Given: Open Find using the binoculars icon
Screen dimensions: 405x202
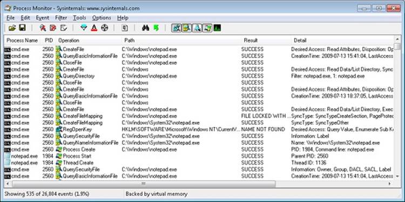Looking at the screenshot, I should [x=146, y=28].
